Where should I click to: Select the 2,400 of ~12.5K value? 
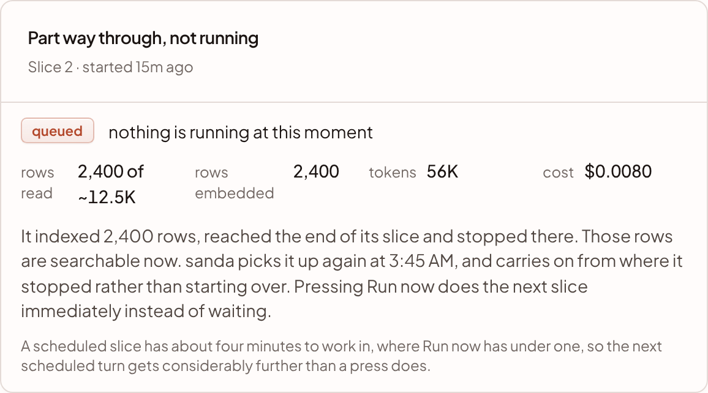tap(111, 184)
